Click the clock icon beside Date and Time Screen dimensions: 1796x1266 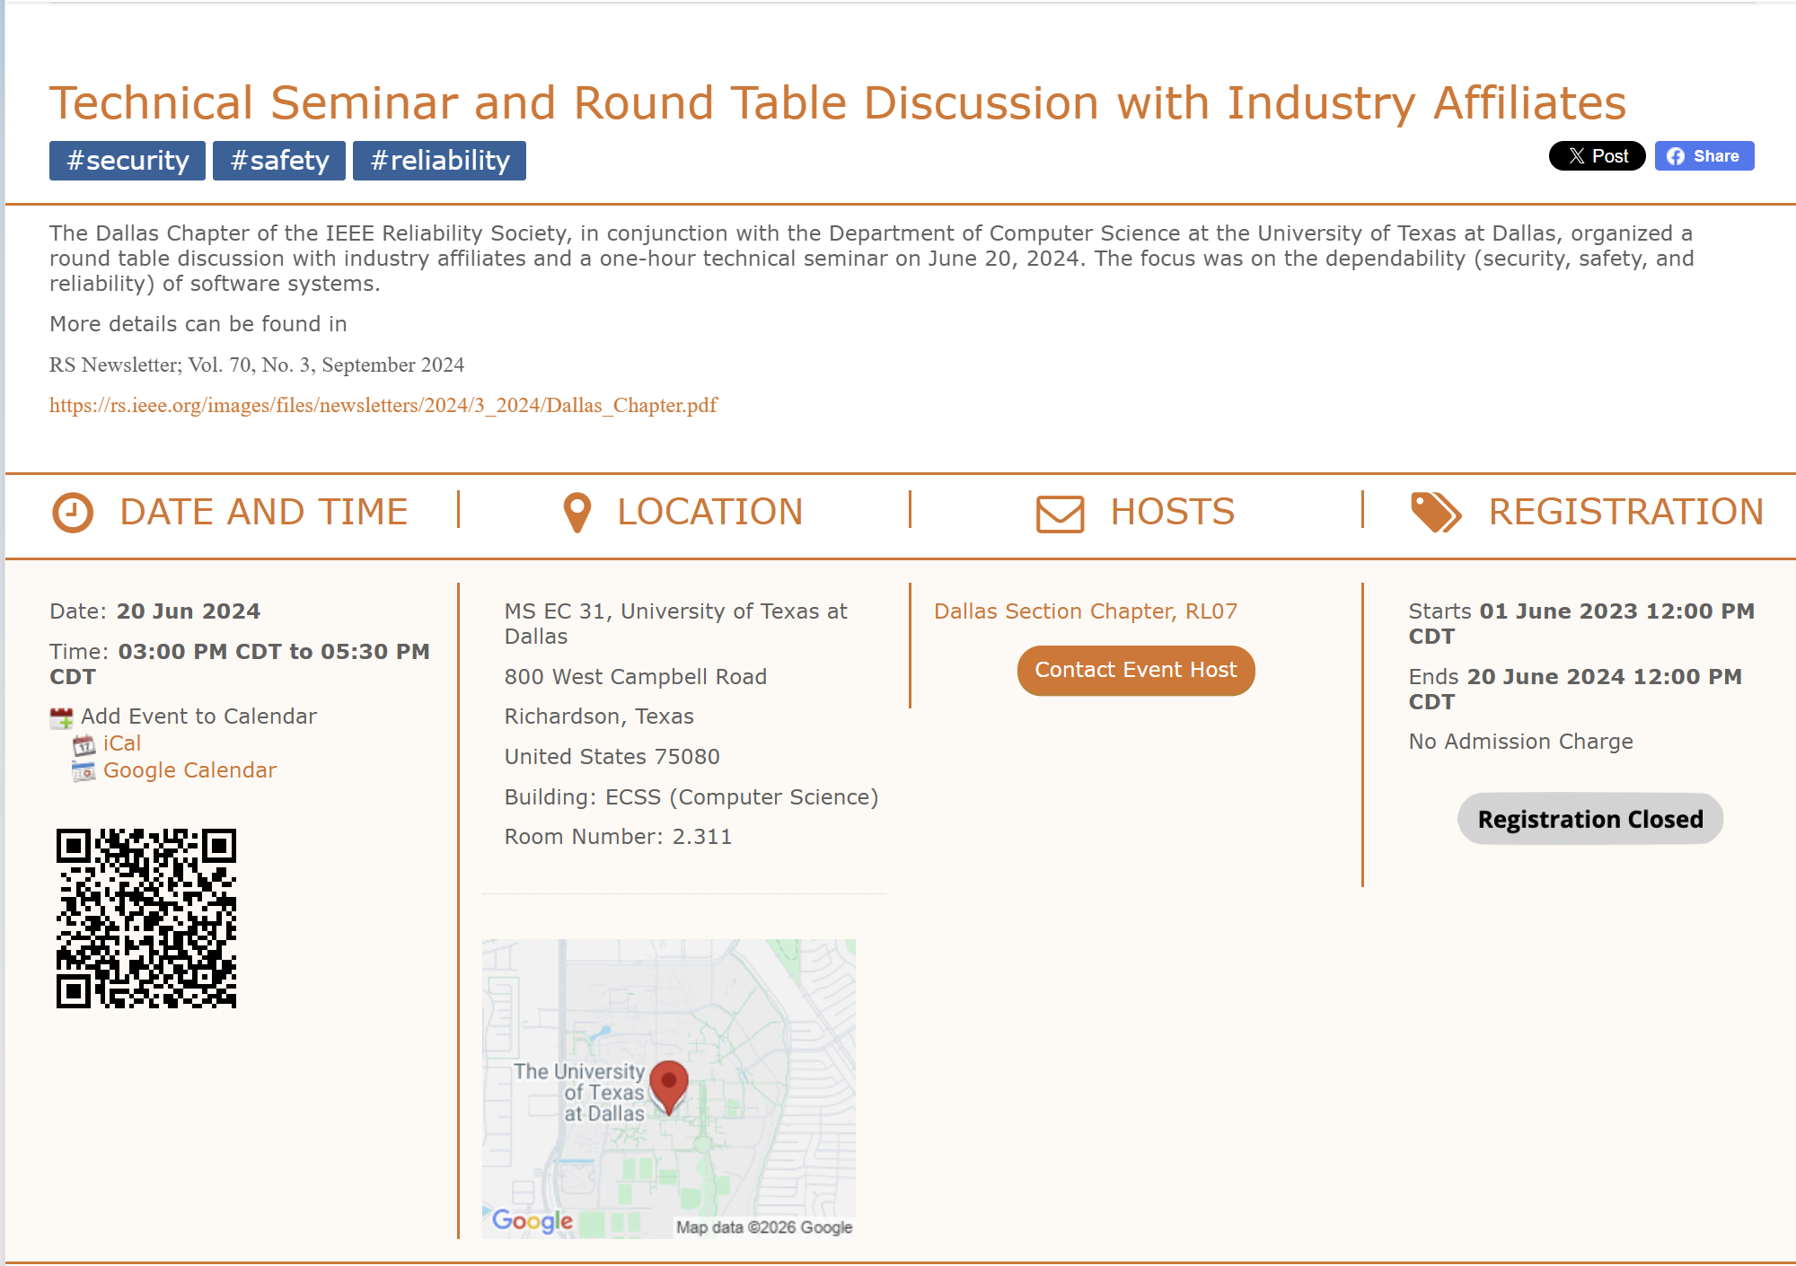[73, 513]
